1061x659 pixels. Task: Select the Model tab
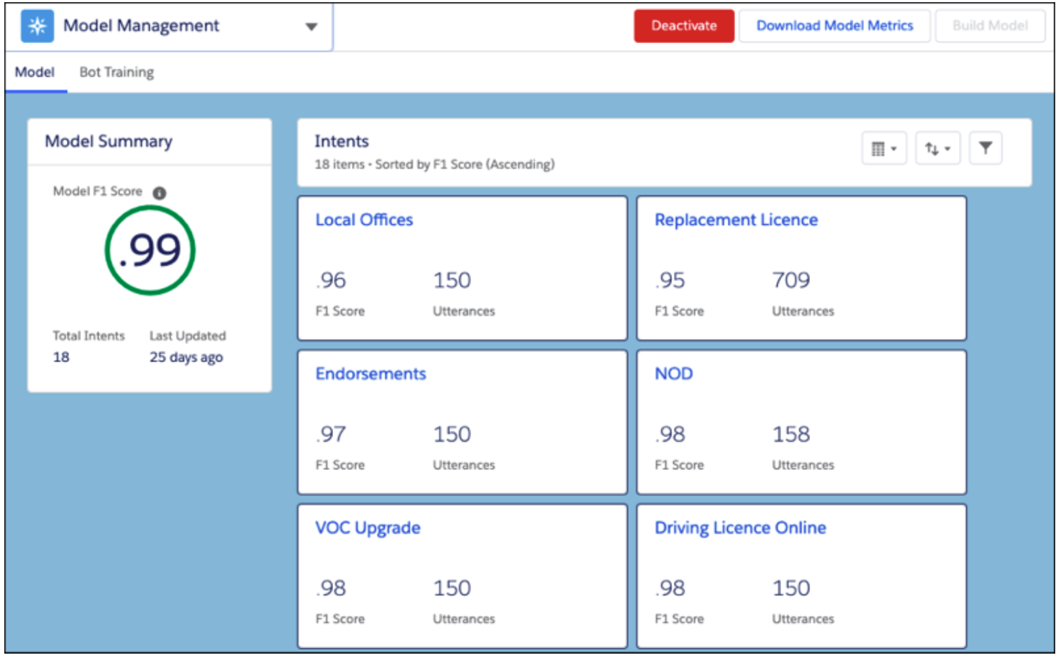point(35,73)
